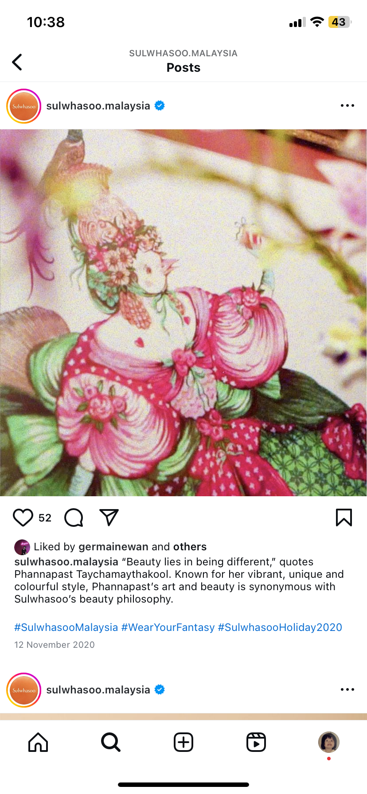Open the #SulwhasooMalaysia hashtag
This screenshot has width=367, height=794.
tap(66, 627)
